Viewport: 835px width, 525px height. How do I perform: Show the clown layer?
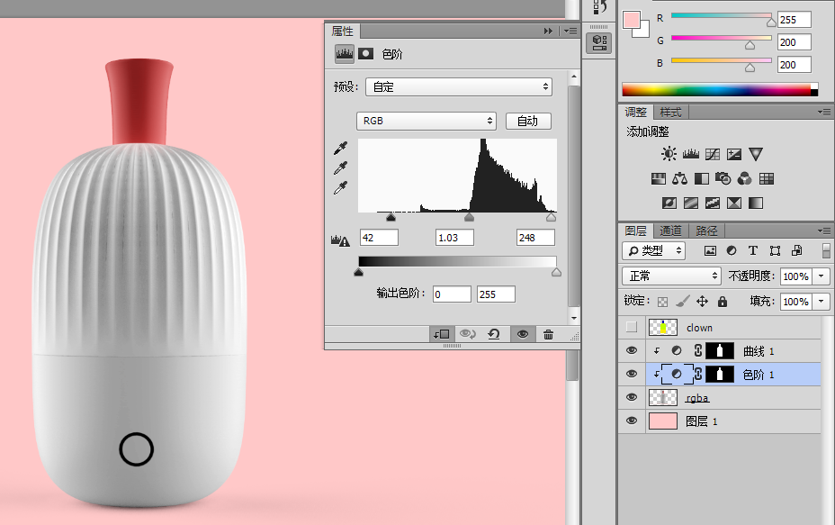pos(632,327)
